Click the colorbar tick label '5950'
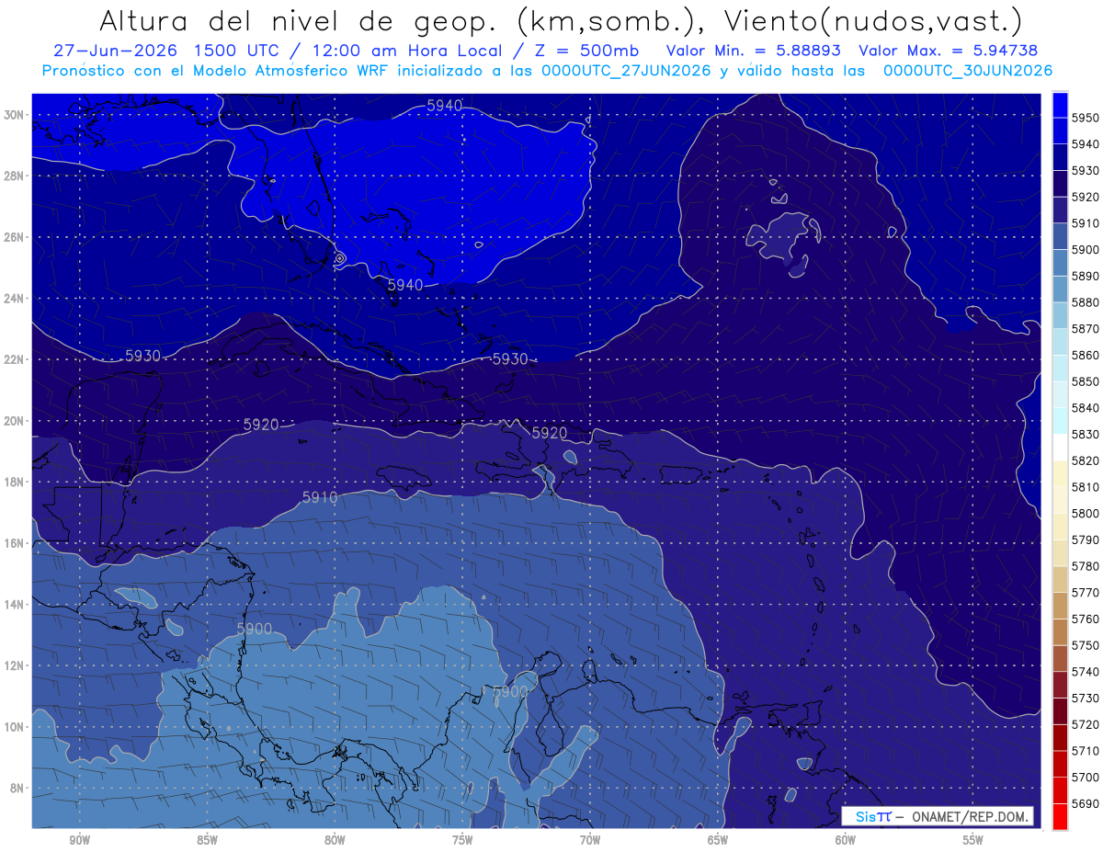The image size is (1103, 852). [1086, 118]
